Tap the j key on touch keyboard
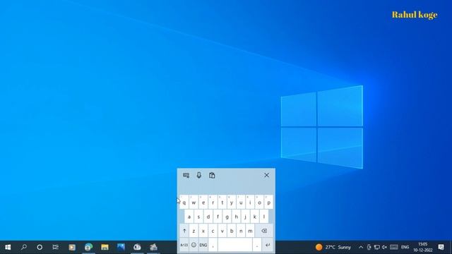 (x=245, y=217)
